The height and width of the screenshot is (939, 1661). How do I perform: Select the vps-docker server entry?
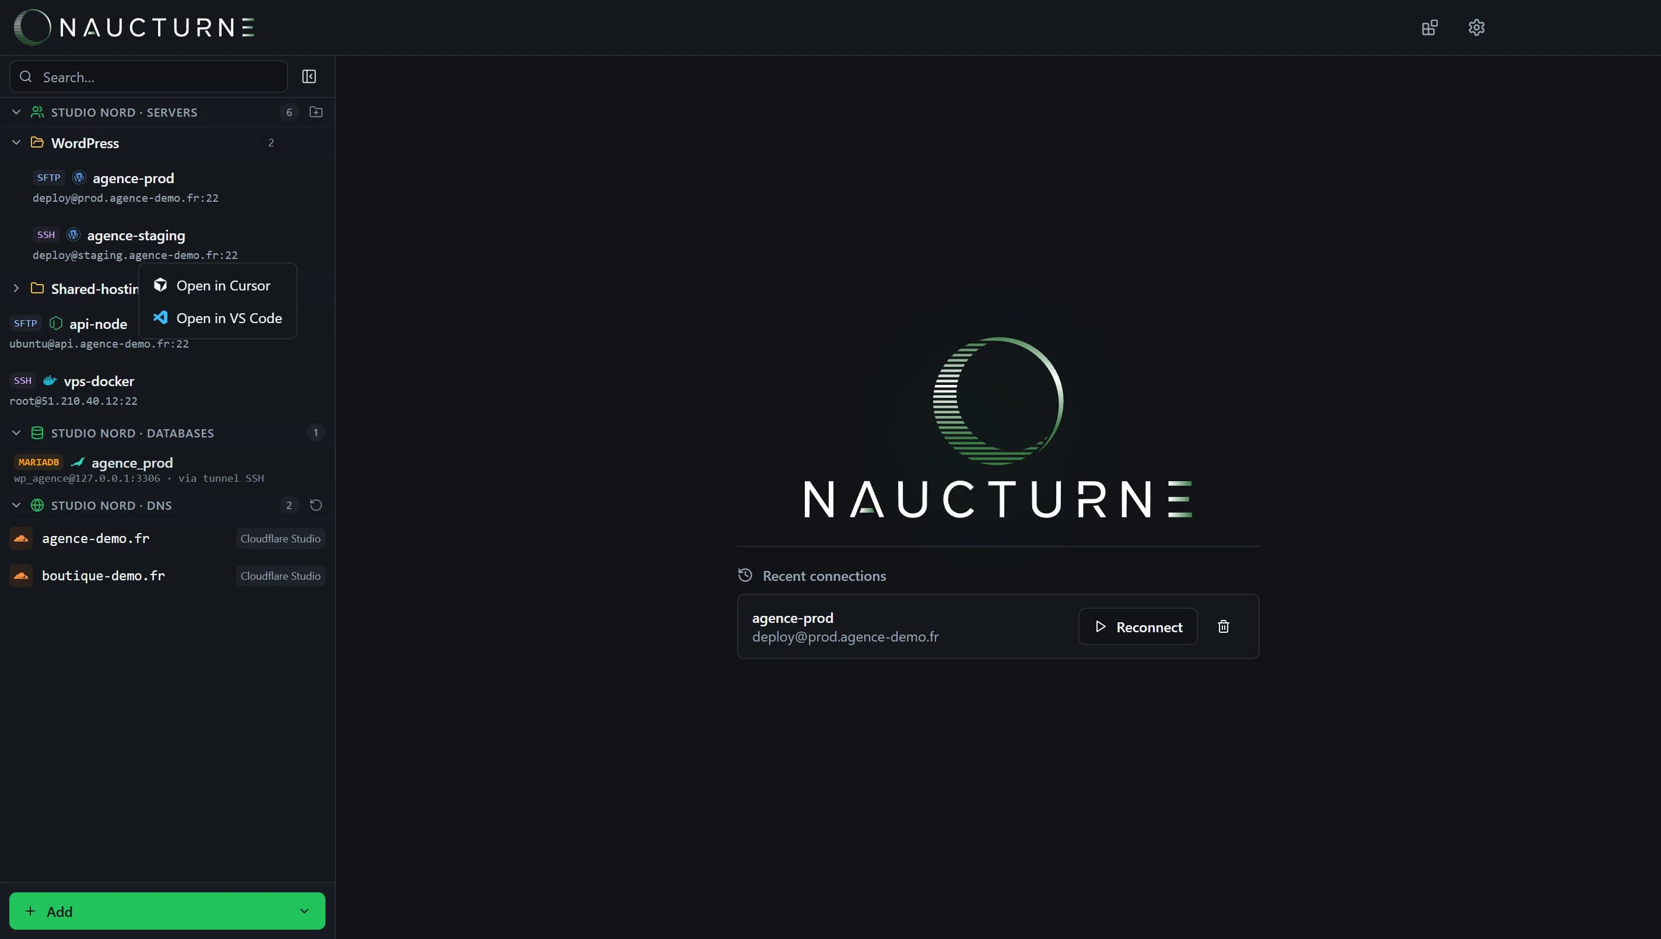tap(167, 390)
